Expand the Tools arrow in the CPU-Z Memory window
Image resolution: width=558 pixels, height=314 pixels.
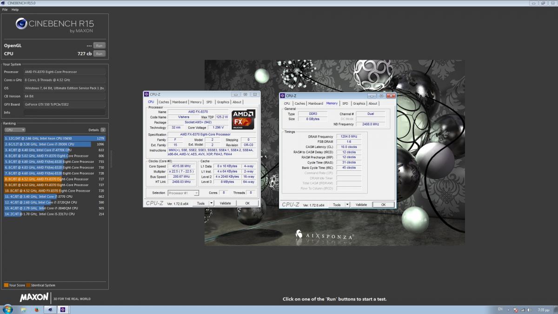click(347, 205)
